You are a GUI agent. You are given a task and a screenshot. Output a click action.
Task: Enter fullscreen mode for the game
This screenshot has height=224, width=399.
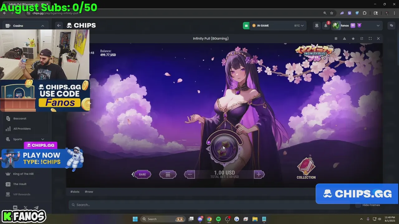[370, 39]
